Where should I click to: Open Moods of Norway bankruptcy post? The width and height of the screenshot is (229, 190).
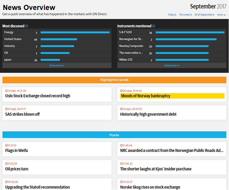pyautogui.click(x=146, y=96)
